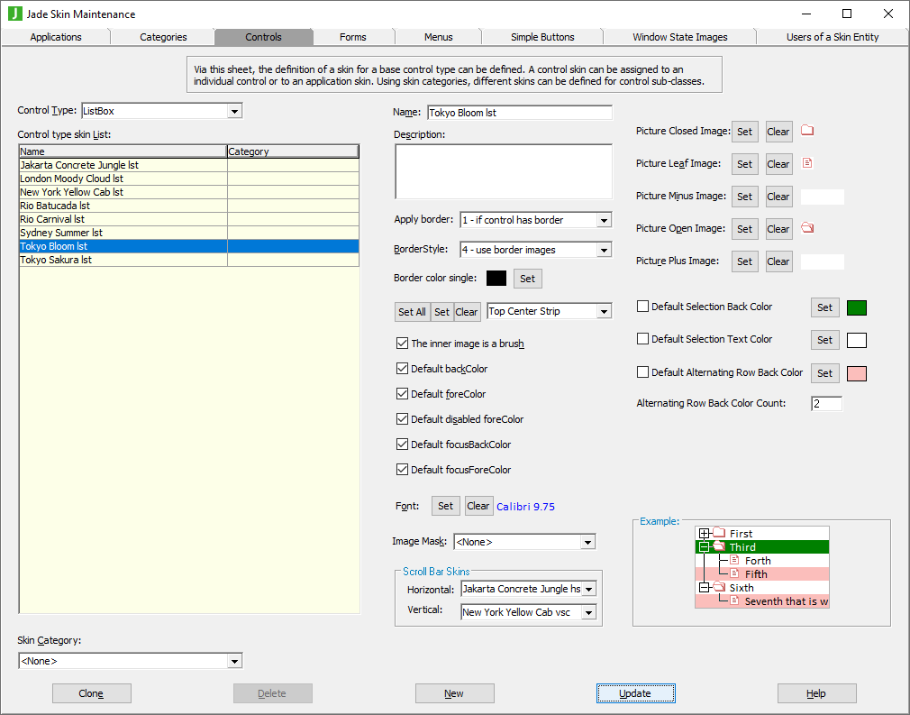The width and height of the screenshot is (910, 715).
Task: Click the Jade app icon in title bar
Action: (14, 14)
